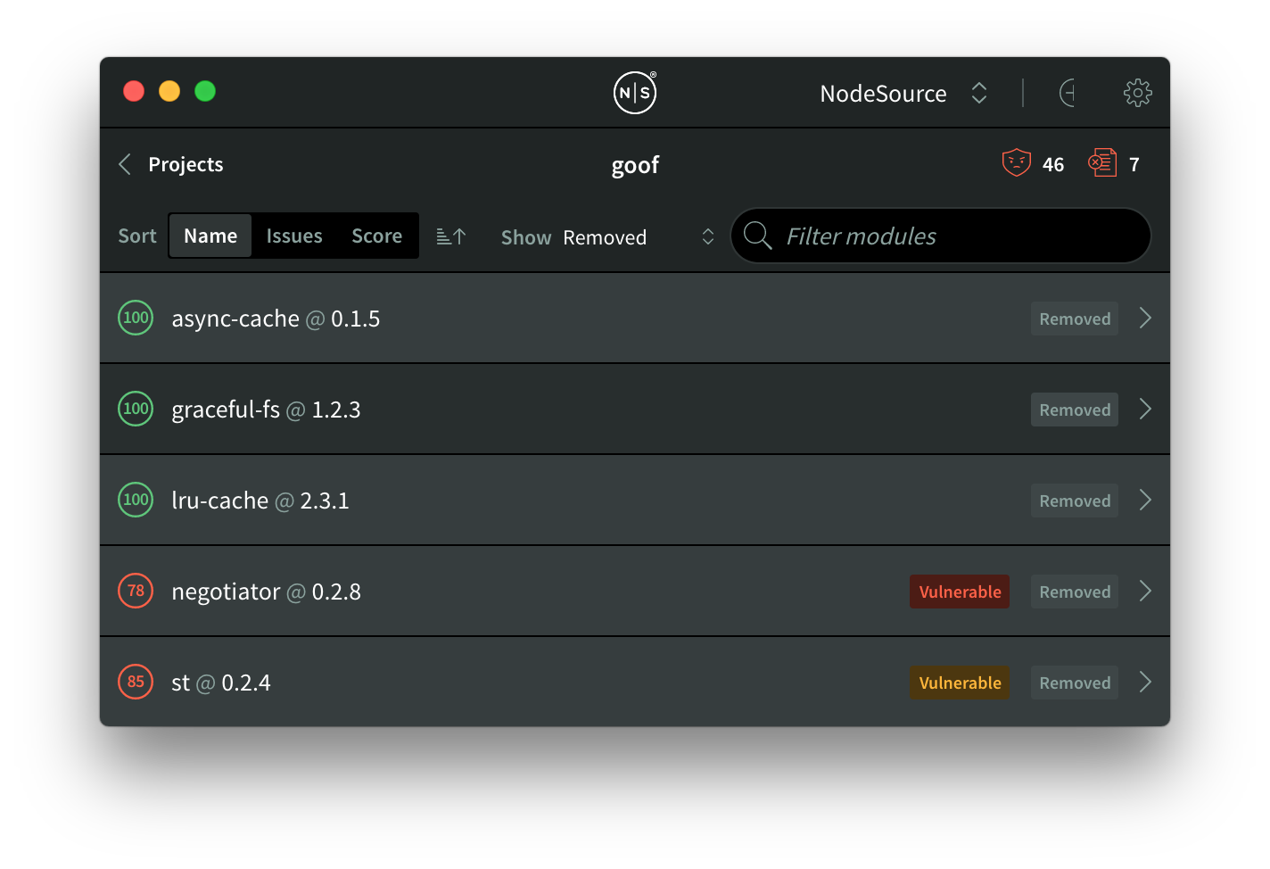The height and width of the screenshot is (869, 1270).
Task: Minimize window with yellow button
Action: [169, 91]
